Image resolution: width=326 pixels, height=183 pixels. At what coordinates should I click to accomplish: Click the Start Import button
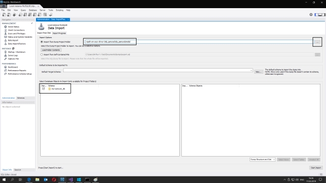tap(316, 168)
